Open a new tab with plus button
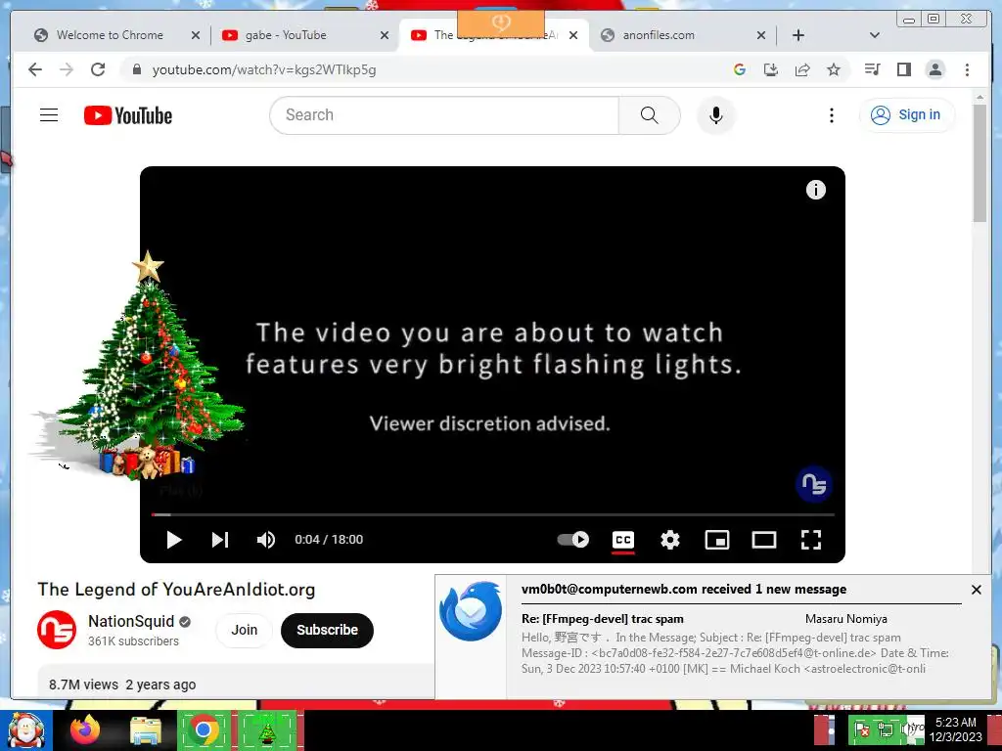 point(798,35)
